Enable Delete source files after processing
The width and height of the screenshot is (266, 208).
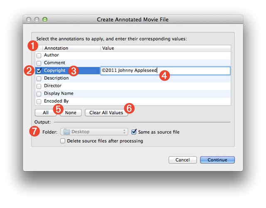click(x=63, y=141)
